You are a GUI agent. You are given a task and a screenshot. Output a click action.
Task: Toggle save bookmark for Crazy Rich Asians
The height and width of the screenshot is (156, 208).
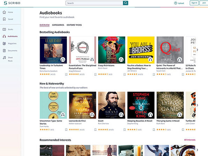pyautogui.click(x=125, y=74)
